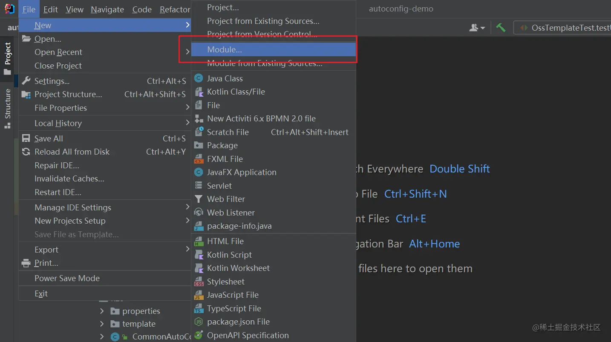Open the Navigate menu
Viewport: 611px width, 342px height.
[107, 9]
